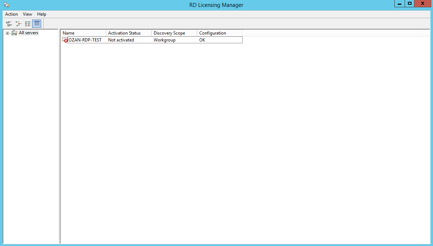433x246 pixels.
Task: Select the Details view toolbar button
Action: [37, 24]
